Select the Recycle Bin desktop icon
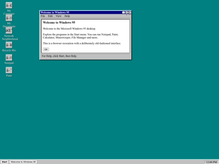The image size is (219, 164). pyautogui.click(x=9, y=47)
